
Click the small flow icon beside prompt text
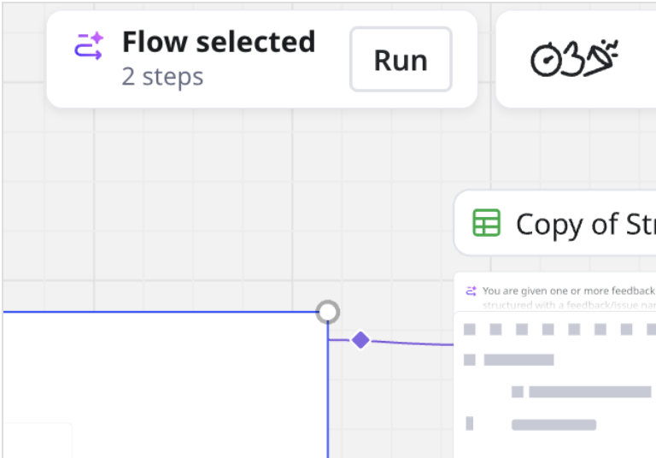tap(470, 291)
